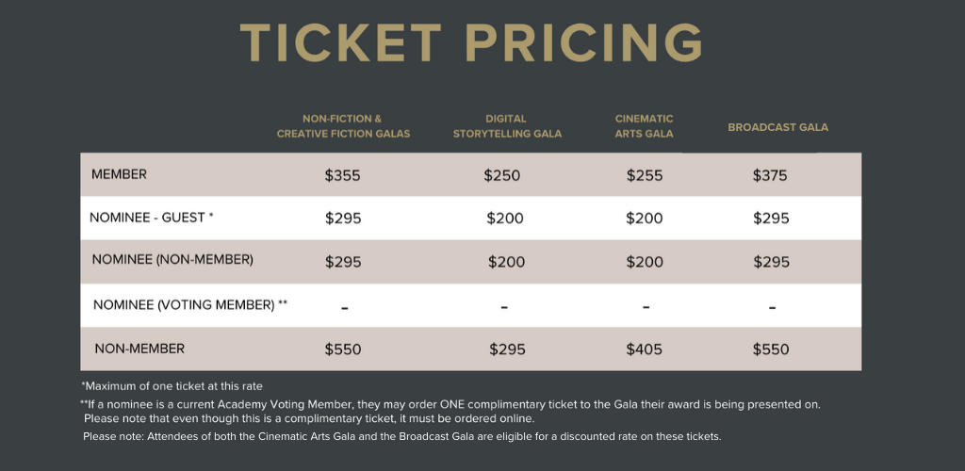Screen dimensions: 965x471
Task: Click the Broadcast Gala column header
Action: click(x=777, y=127)
